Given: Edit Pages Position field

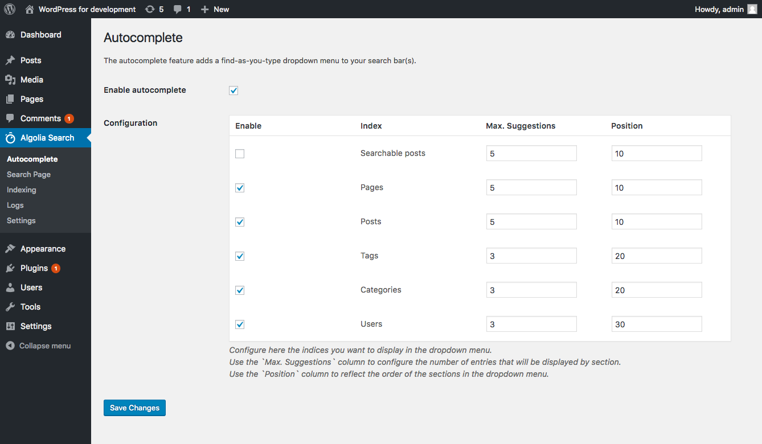Looking at the screenshot, I should coord(657,187).
